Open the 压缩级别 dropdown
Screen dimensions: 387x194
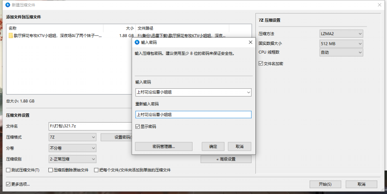click(72, 159)
